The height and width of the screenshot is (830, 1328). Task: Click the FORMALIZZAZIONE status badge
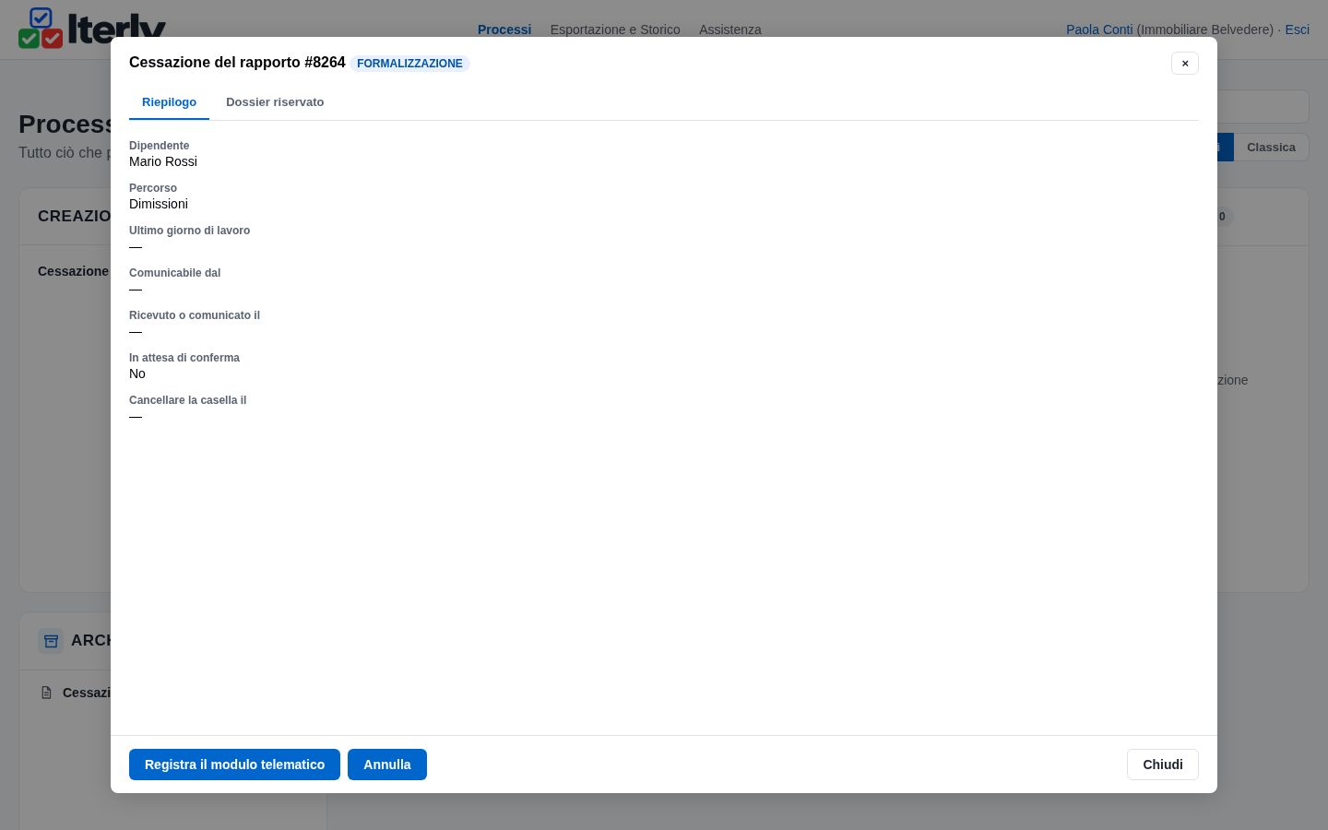point(409,64)
